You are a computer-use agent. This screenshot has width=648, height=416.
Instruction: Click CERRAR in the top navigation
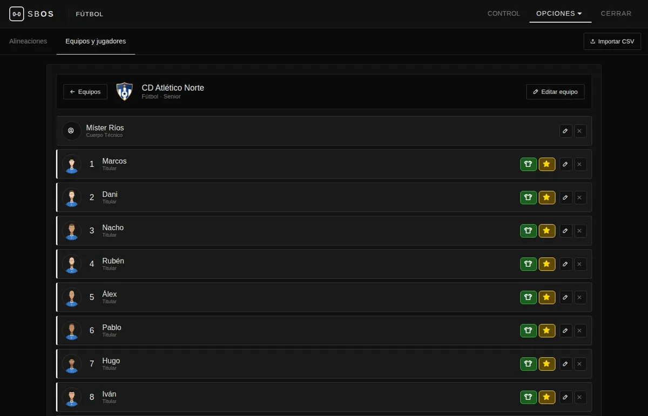click(x=616, y=14)
